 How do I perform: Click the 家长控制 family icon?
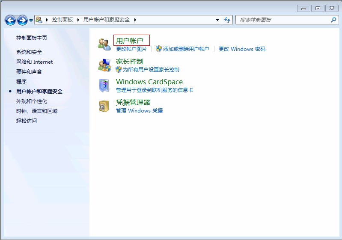coord(104,65)
